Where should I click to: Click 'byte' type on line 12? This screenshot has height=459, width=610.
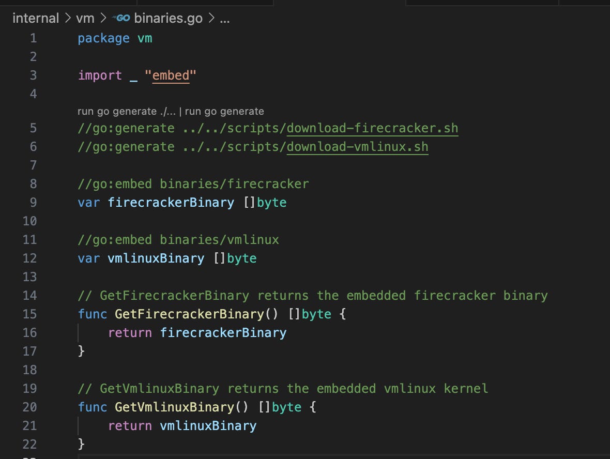241,258
